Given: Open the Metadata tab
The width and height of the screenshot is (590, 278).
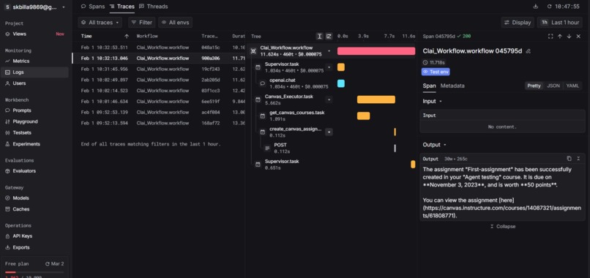Looking at the screenshot, I should click(x=452, y=86).
